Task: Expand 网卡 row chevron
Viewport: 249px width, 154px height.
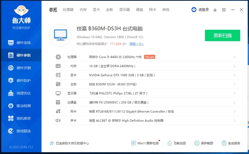Action: pyautogui.click(x=235, y=111)
